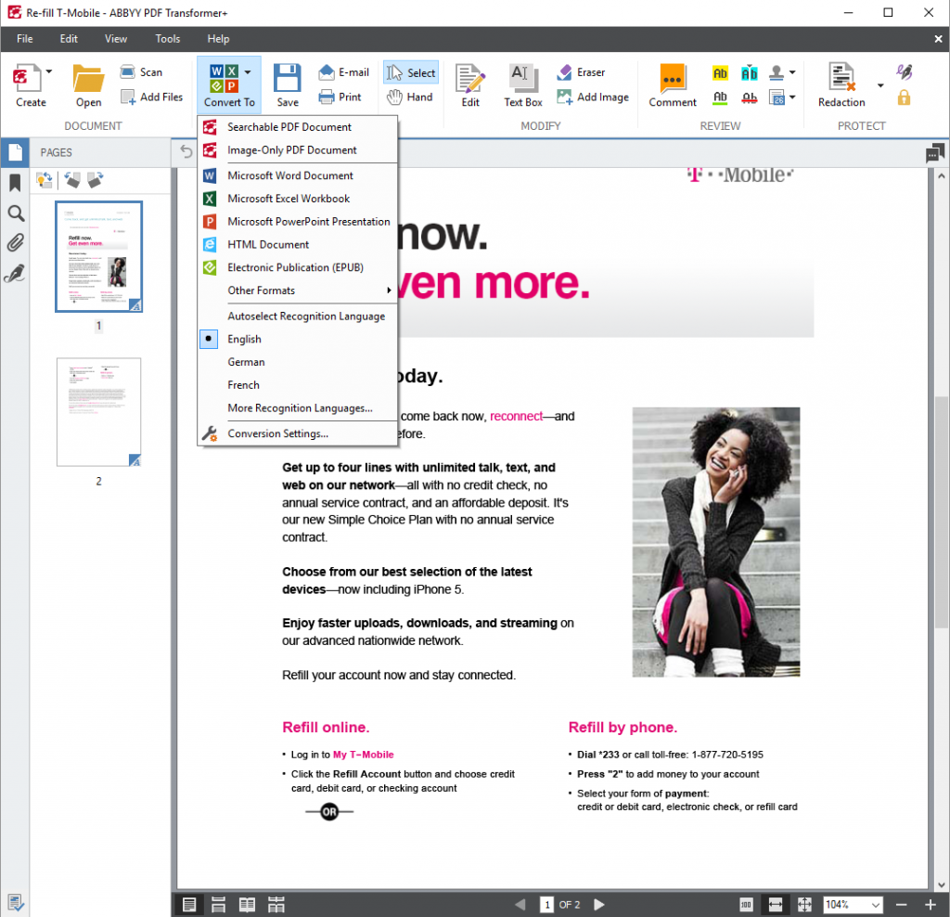The width and height of the screenshot is (950, 917).
Task: Open the View menu
Action: click(116, 39)
